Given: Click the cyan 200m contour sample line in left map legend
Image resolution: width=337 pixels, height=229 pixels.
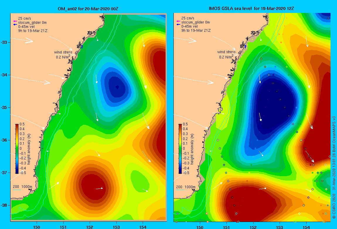Looking at the screenshot, I should [x=17, y=190].
